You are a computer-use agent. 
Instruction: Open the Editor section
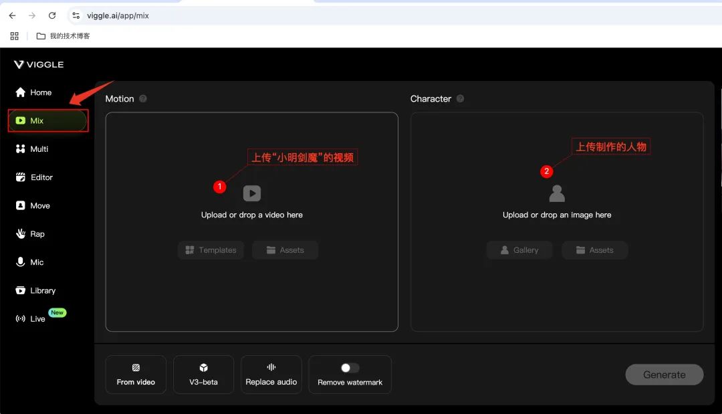click(x=34, y=177)
